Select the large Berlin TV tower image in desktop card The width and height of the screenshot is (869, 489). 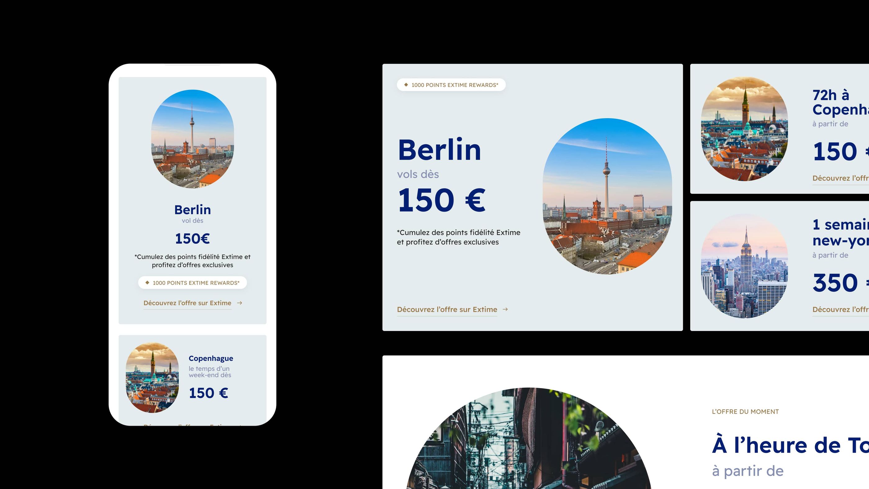(x=607, y=196)
